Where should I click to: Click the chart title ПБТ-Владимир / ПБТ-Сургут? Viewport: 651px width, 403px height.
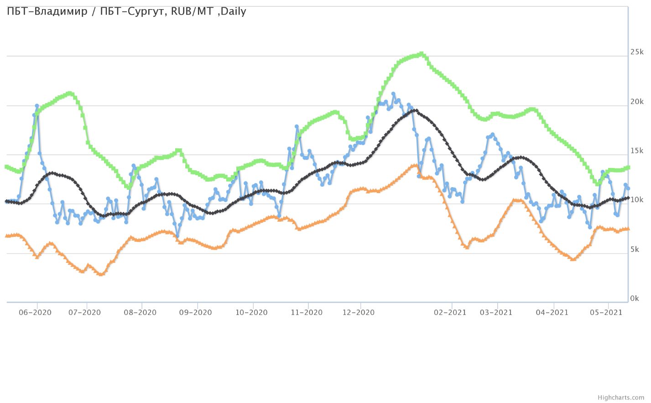126,11
